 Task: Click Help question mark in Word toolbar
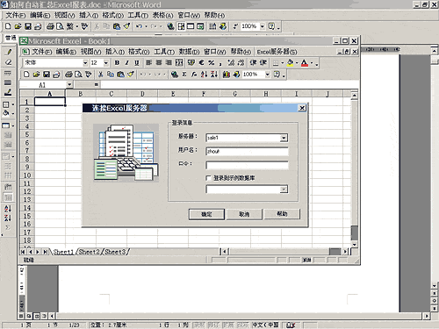(x=272, y=26)
